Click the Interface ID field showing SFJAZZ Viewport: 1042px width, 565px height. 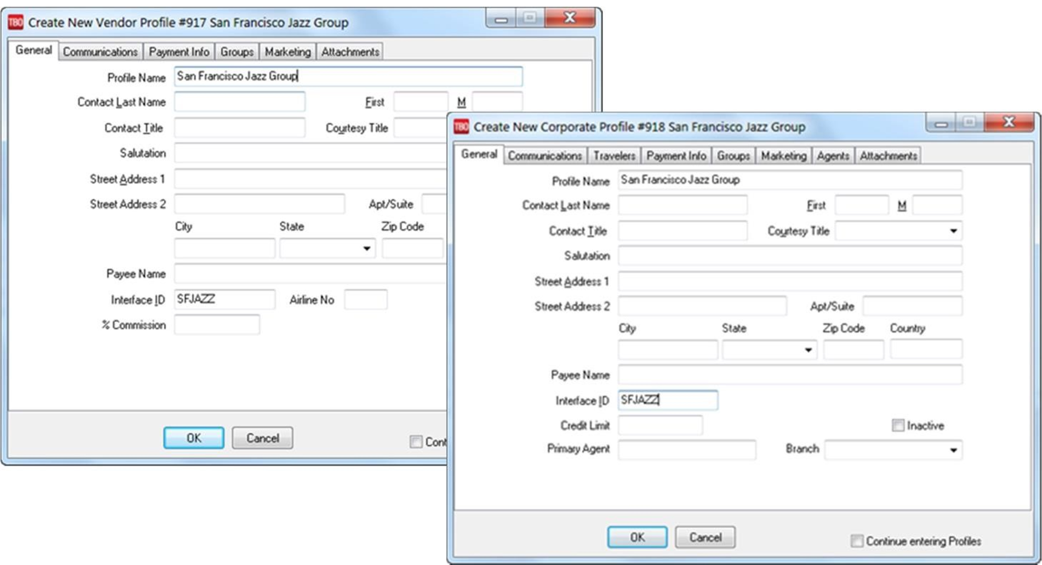[668, 400]
